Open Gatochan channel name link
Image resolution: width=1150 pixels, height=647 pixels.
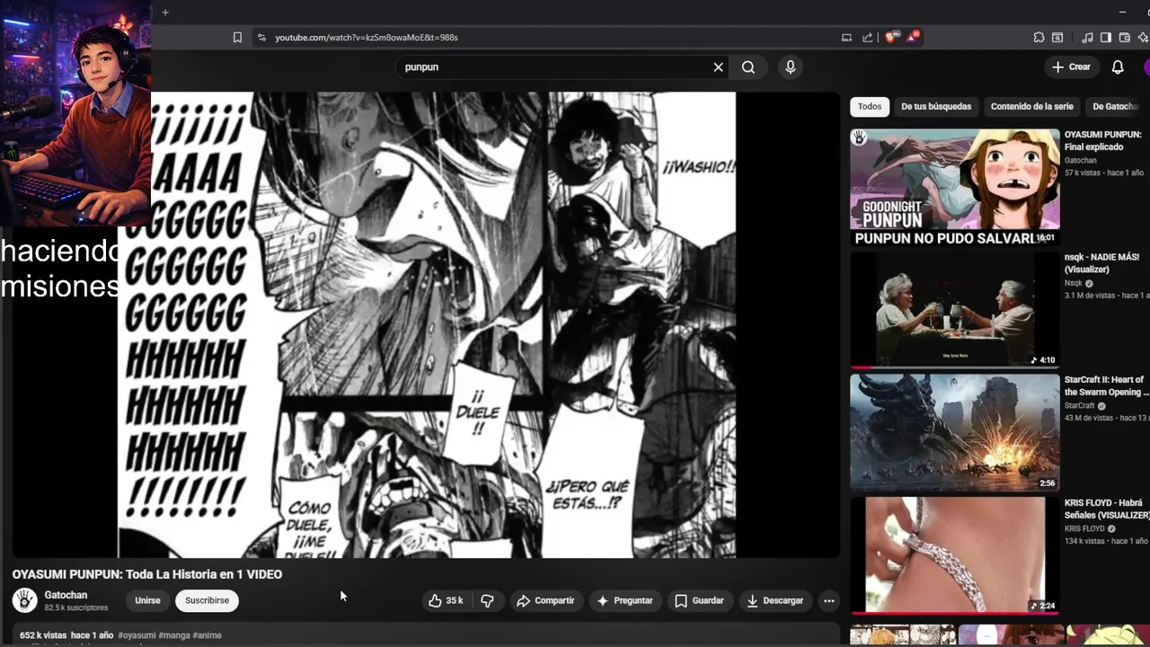[x=66, y=595]
